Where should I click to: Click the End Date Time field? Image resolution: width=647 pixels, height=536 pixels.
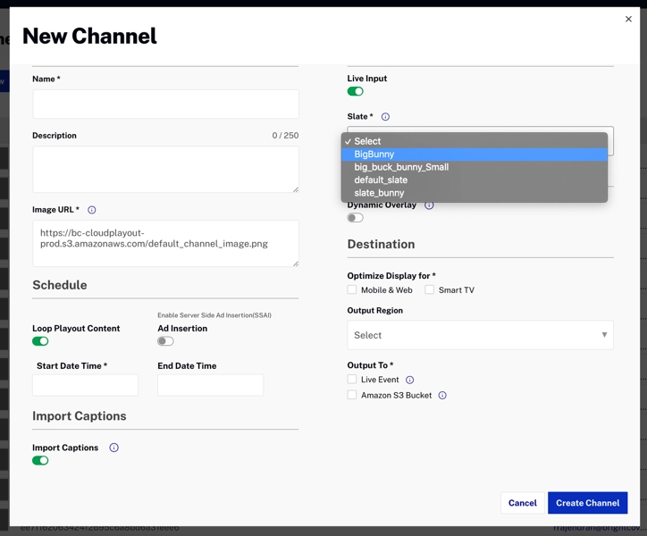210,385
